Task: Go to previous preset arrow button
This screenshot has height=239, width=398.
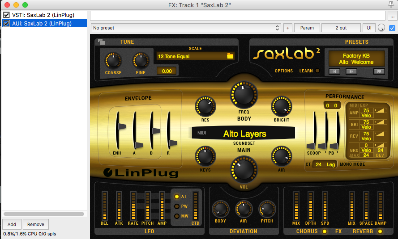Action: tap(334, 71)
